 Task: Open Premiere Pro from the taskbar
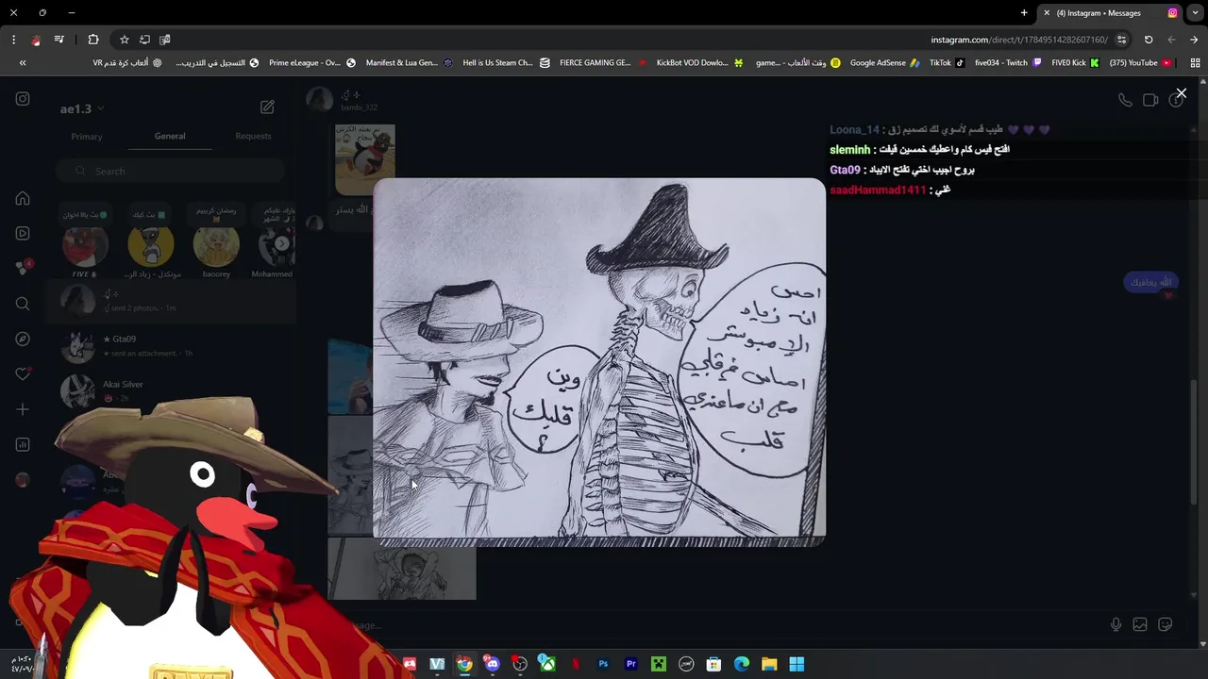(630, 664)
